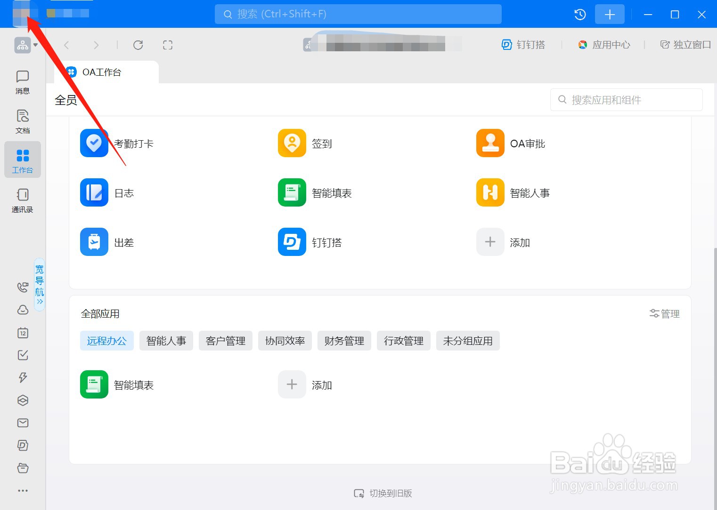The height and width of the screenshot is (510, 717).
Task: Click the 全员 heading text
Action: [x=66, y=100]
